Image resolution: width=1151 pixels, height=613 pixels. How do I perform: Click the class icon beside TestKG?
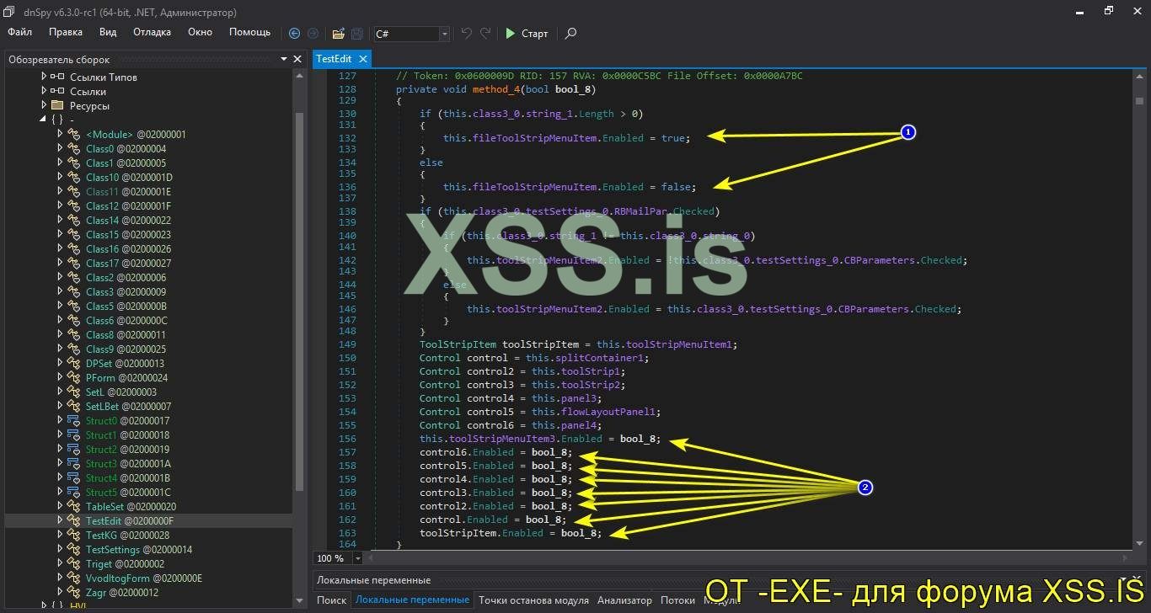click(x=73, y=536)
